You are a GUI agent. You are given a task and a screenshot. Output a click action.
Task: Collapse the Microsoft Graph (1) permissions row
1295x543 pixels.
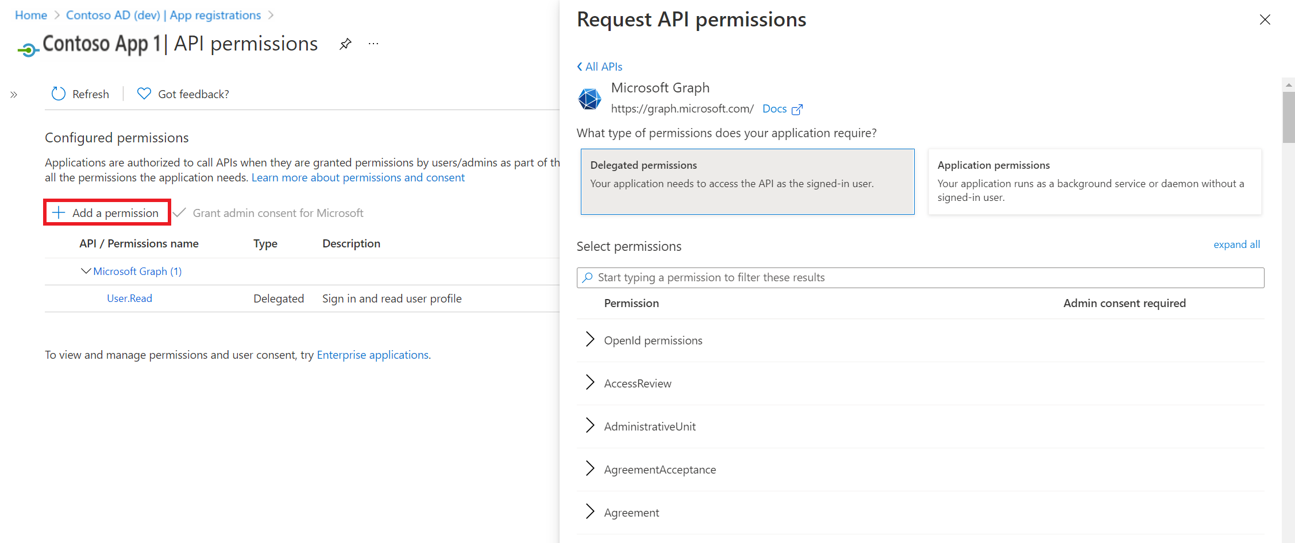point(86,271)
